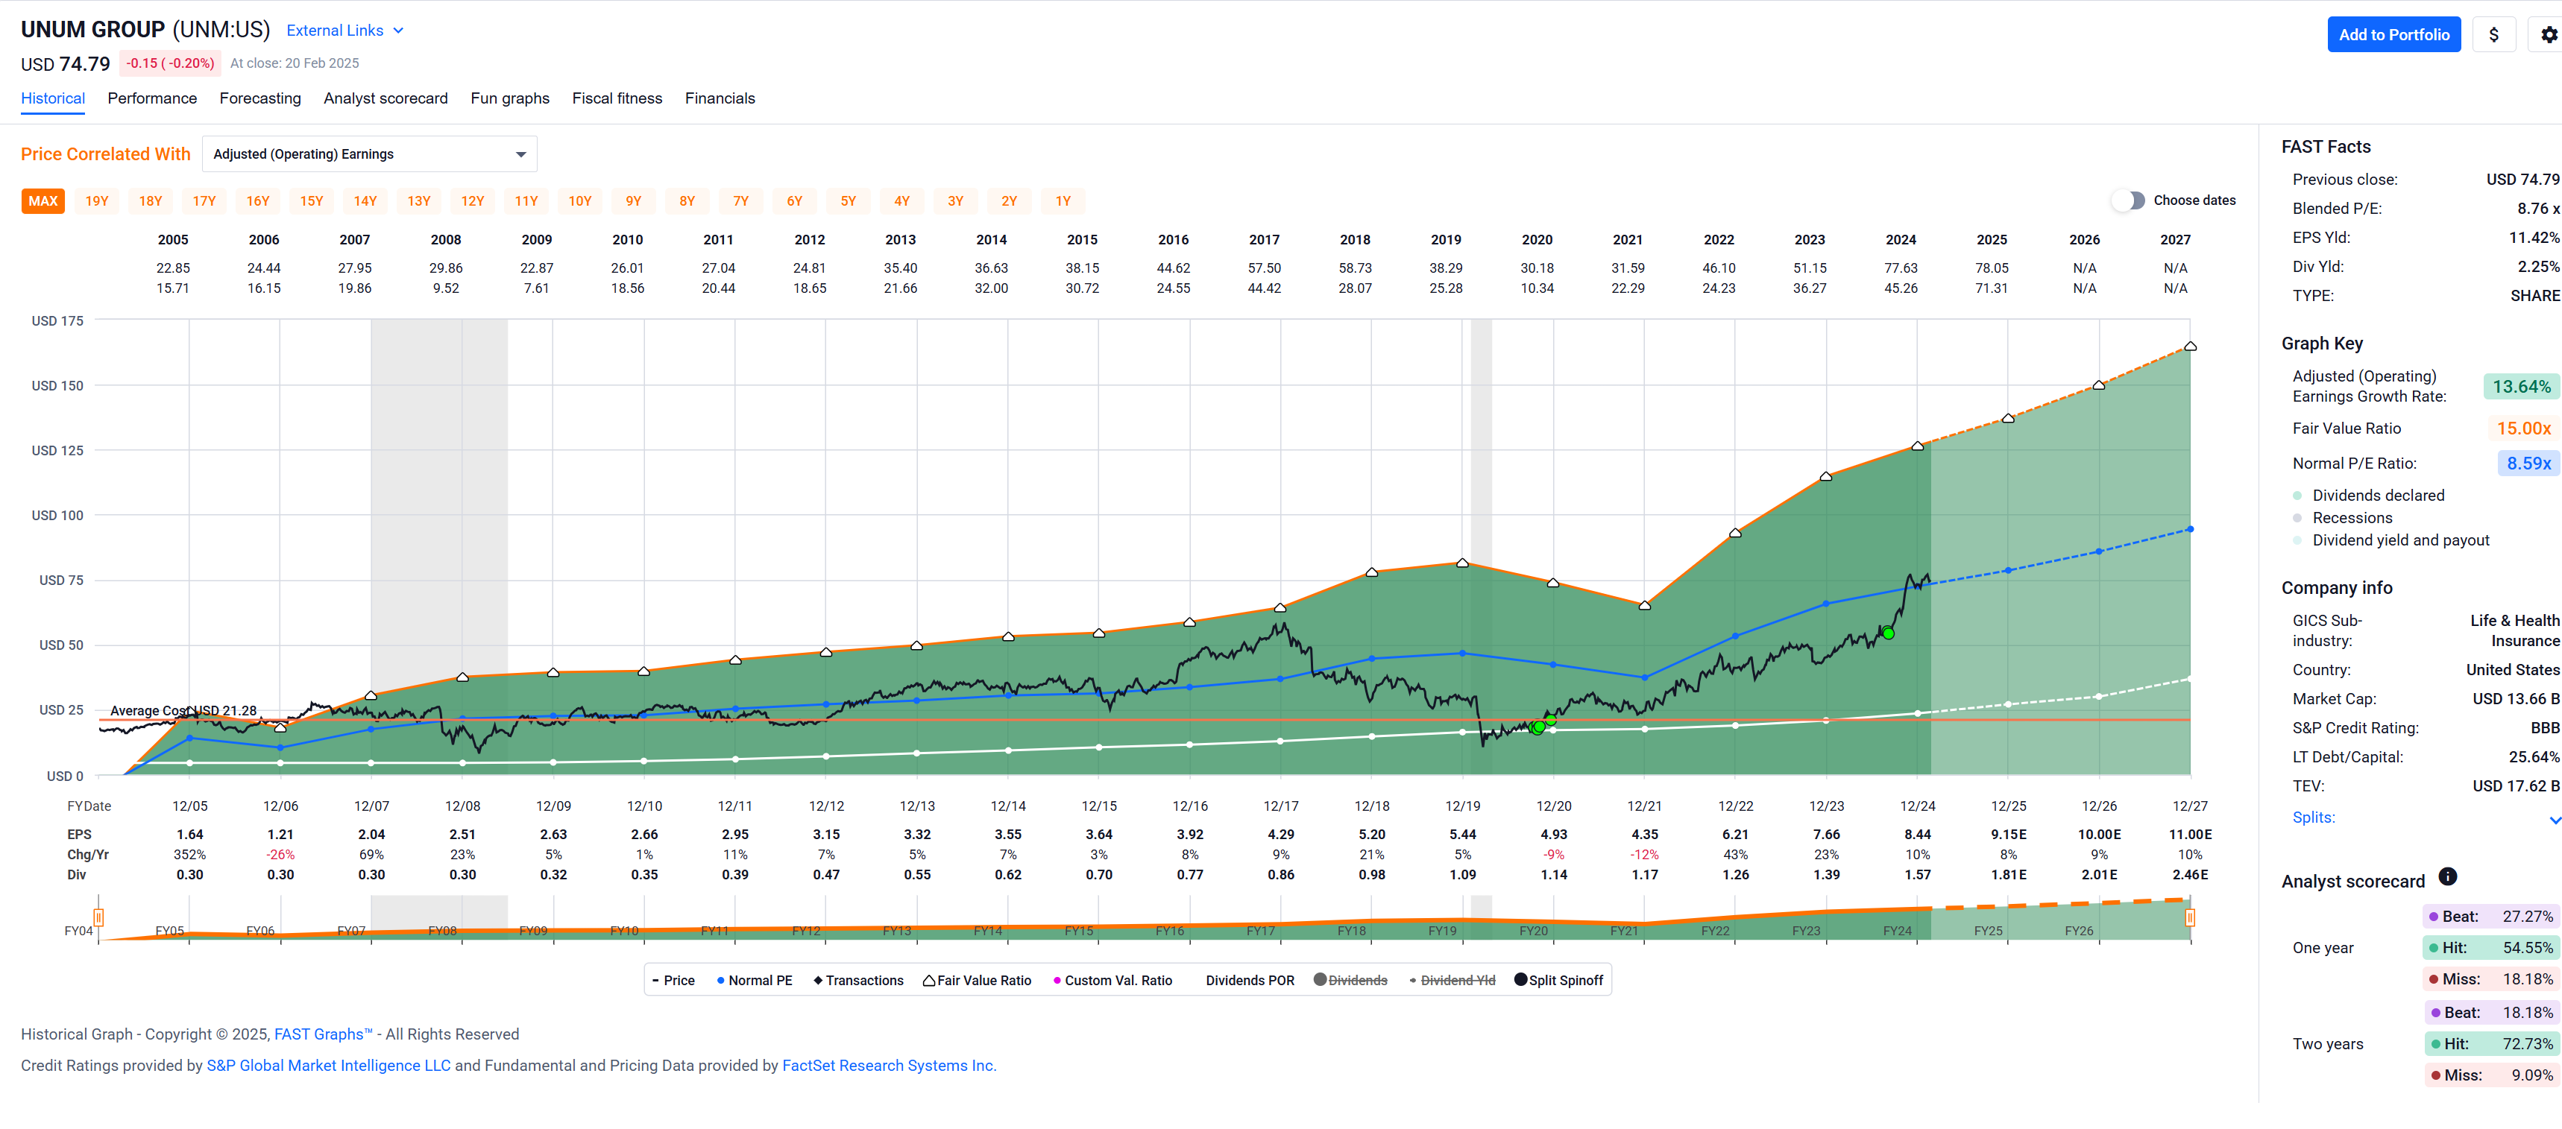
Task: Toggle the Normal PE legend item
Action: (x=755, y=980)
